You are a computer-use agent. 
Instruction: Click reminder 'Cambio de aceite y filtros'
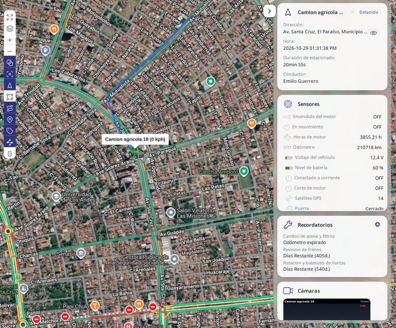point(309,236)
